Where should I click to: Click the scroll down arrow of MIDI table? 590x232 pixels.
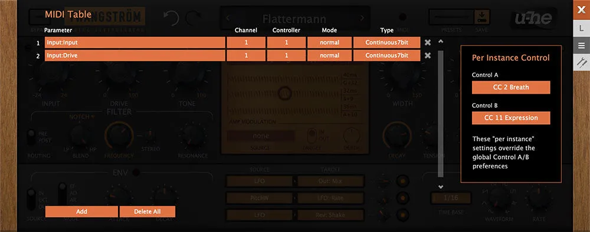click(x=441, y=187)
